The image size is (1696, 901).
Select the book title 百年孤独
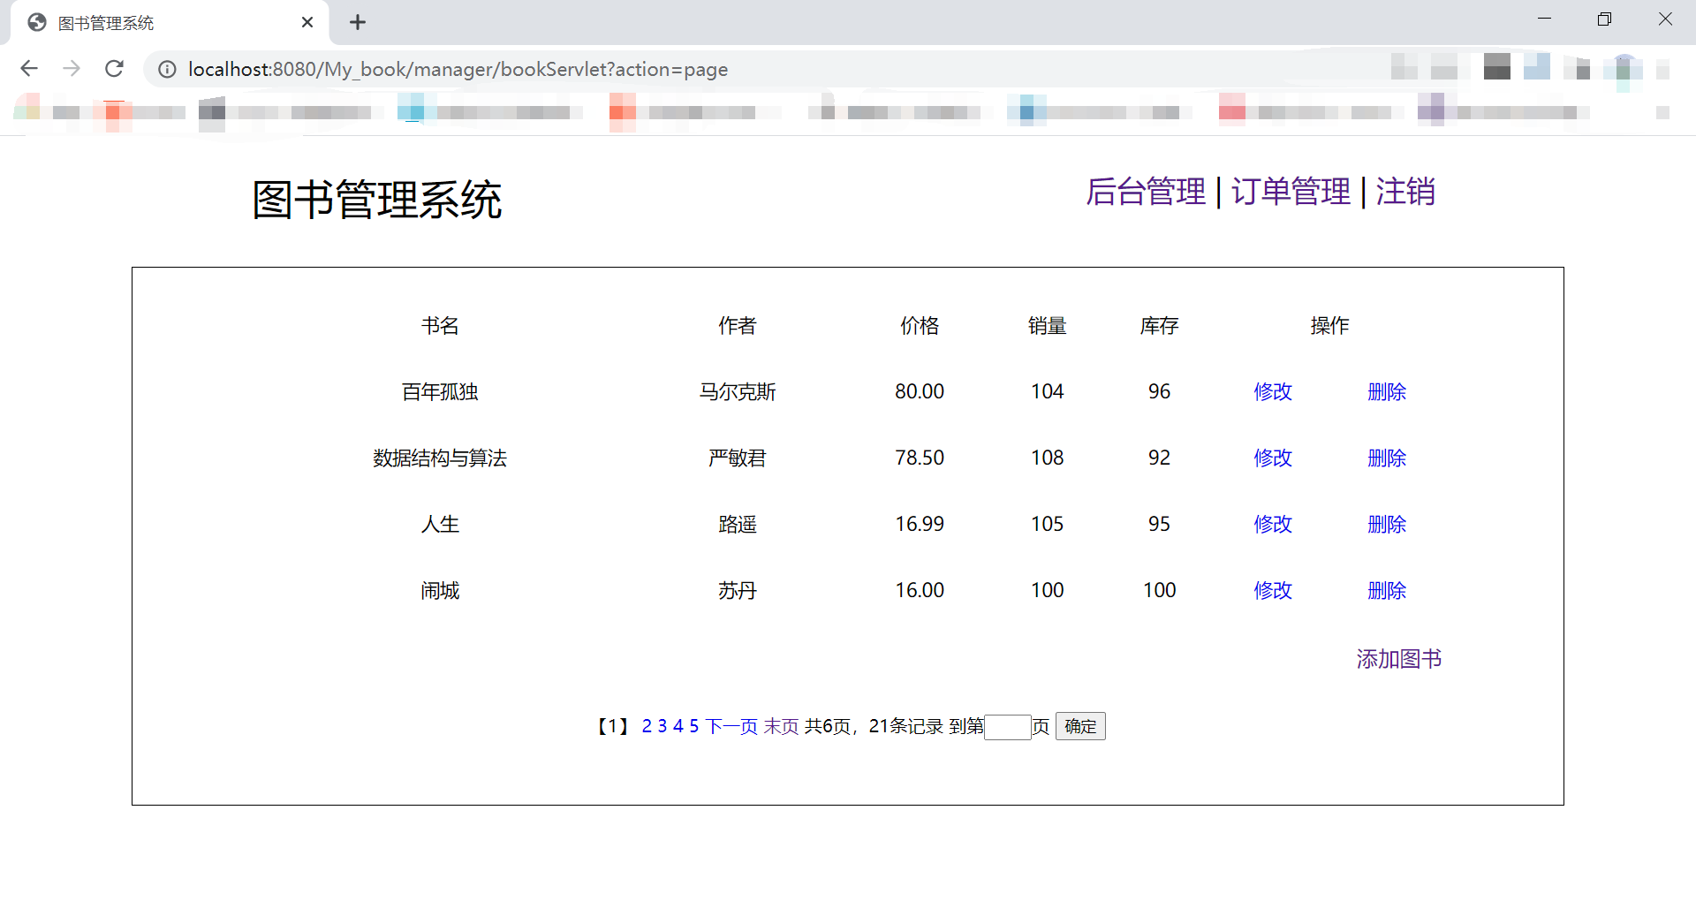pos(440,391)
